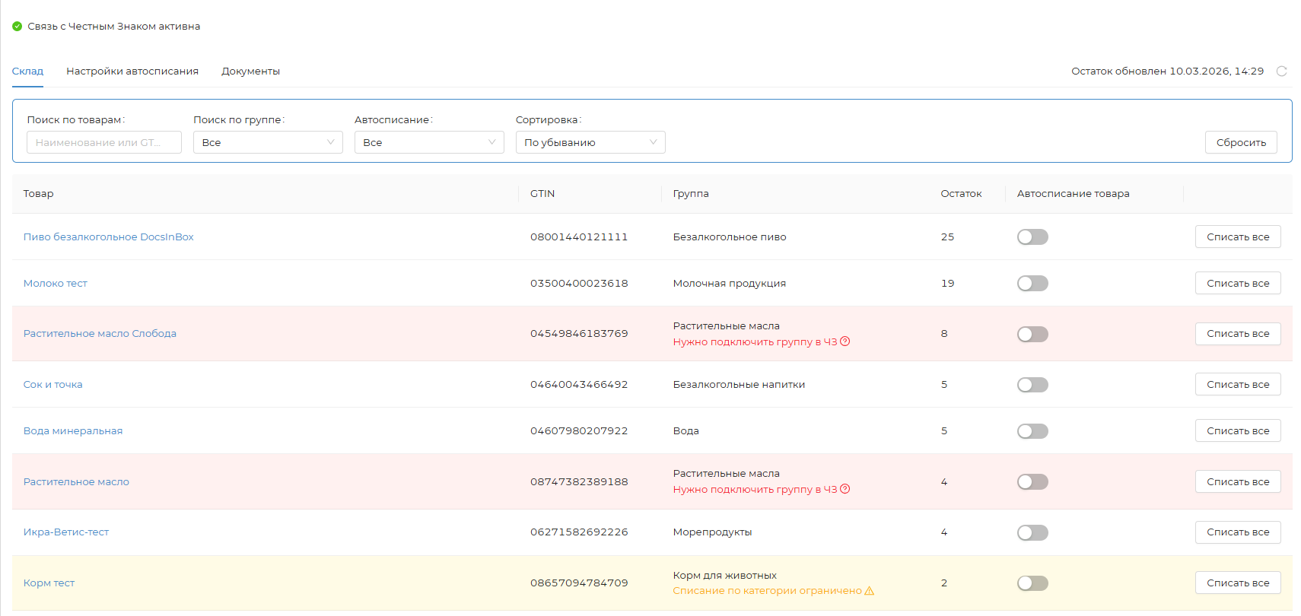This screenshot has width=1301, height=616.
Task: Click warning triangle icon in Корм тест row
Action: click(870, 591)
